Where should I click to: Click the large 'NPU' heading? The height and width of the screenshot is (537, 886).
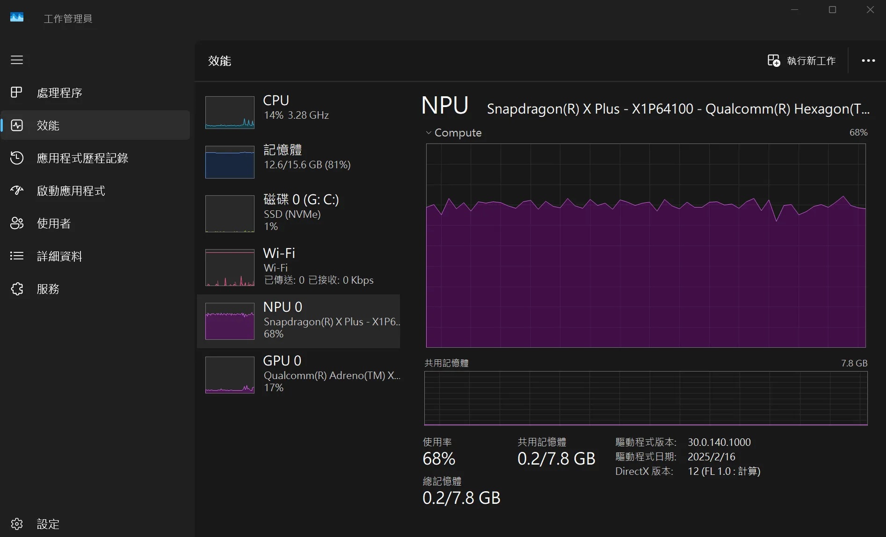click(x=444, y=105)
